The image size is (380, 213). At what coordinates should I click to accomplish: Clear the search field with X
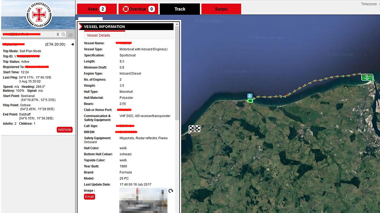[58, 34]
